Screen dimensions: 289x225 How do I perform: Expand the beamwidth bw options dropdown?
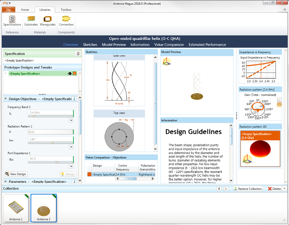[x=71, y=147]
